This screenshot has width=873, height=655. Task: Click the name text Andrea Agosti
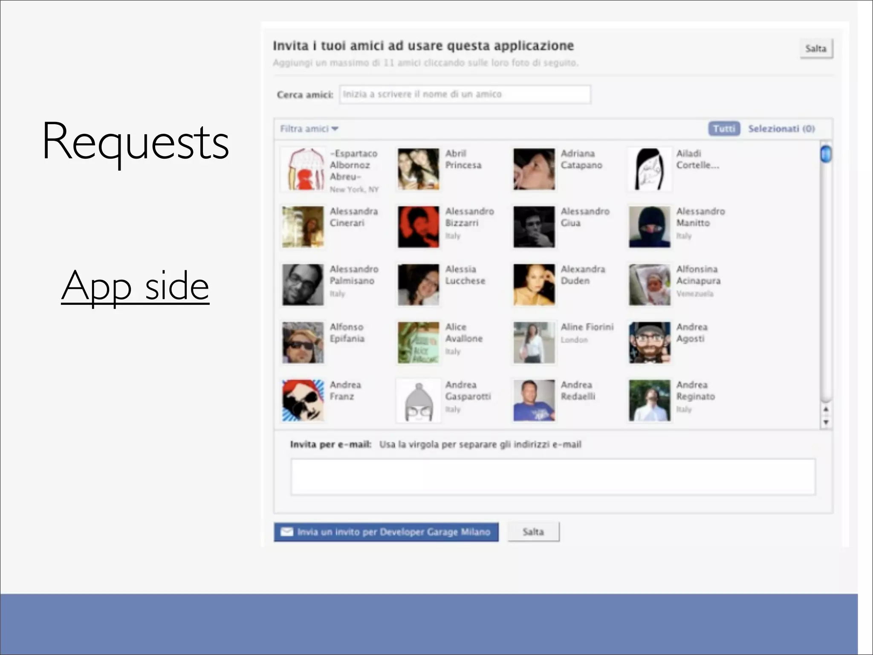(692, 333)
